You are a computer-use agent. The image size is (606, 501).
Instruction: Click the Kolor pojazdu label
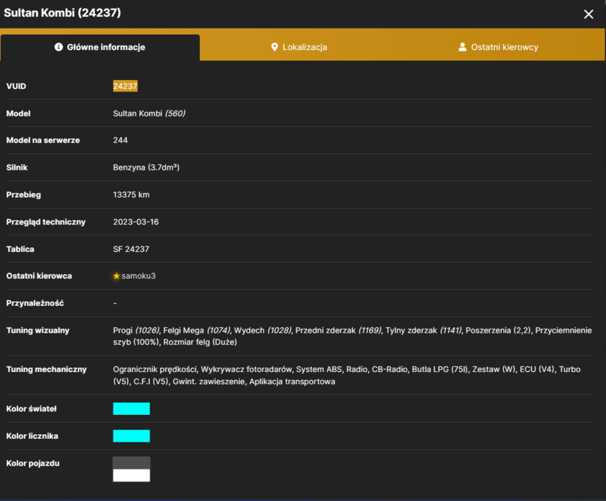tap(33, 463)
